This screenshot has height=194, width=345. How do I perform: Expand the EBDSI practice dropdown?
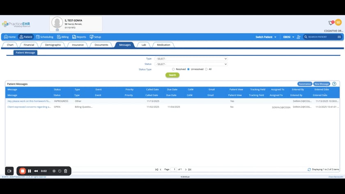click(x=288, y=37)
